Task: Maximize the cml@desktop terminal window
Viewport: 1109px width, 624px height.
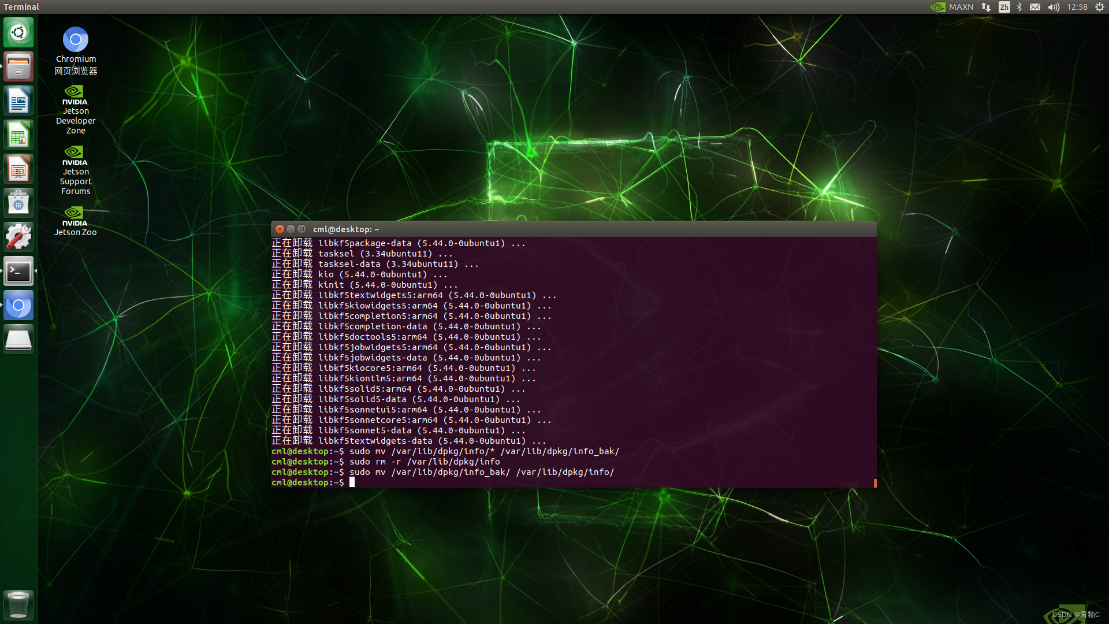Action: [x=302, y=229]
